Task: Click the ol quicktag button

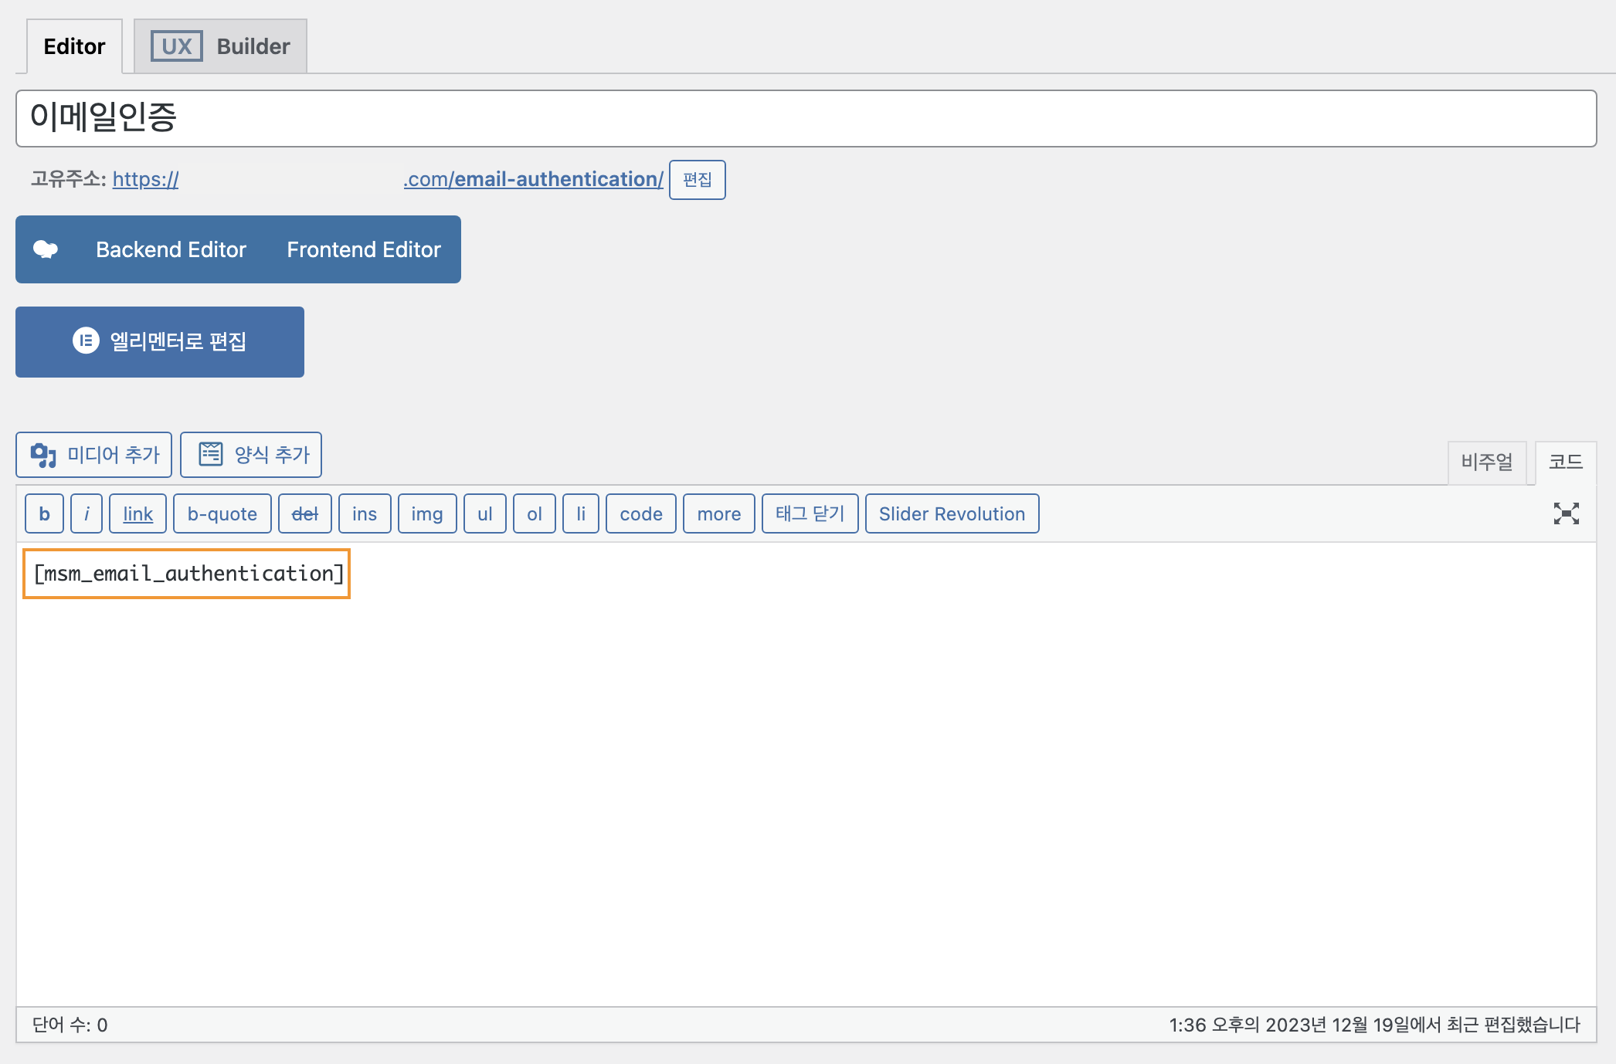Action: (x=535, y=513)
